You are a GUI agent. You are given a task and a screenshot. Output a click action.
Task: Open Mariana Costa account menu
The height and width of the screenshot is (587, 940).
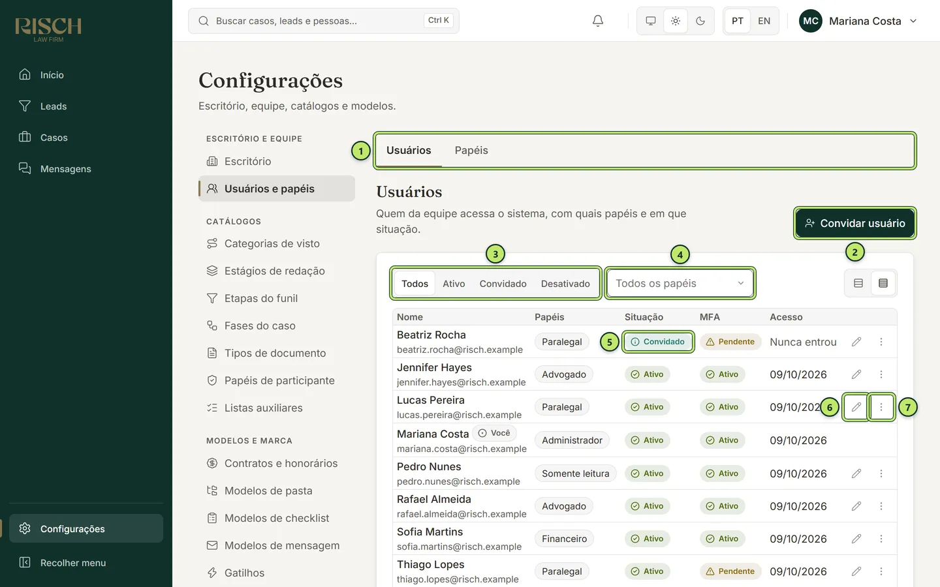coord(858,21)
